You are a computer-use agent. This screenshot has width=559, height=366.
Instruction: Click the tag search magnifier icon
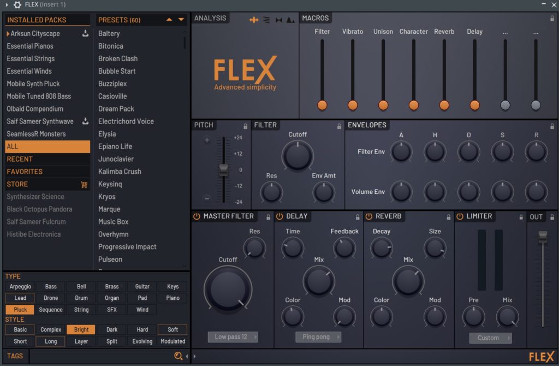click(178, 356)
